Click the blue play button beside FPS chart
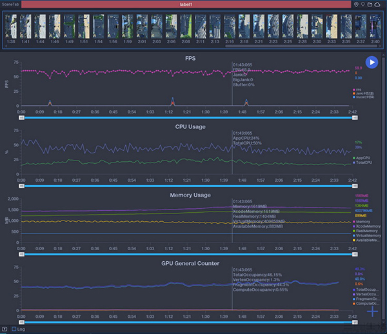 372,63
